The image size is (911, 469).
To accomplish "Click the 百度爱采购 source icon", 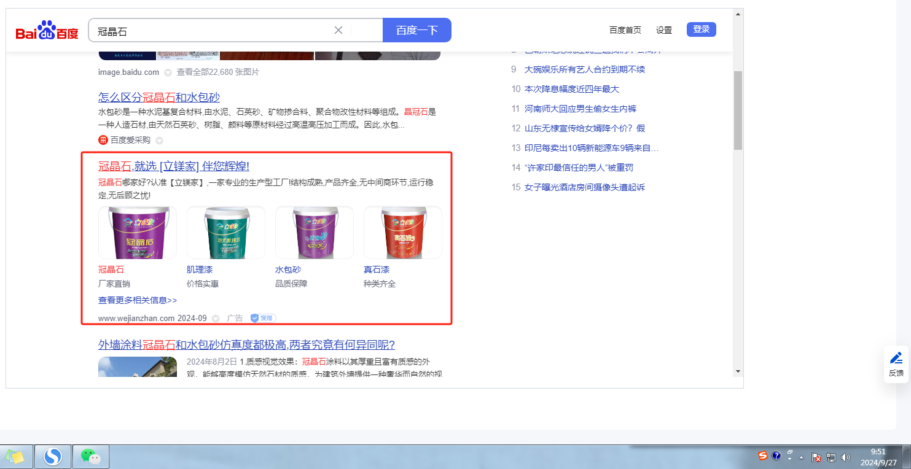I will [103, 140].
